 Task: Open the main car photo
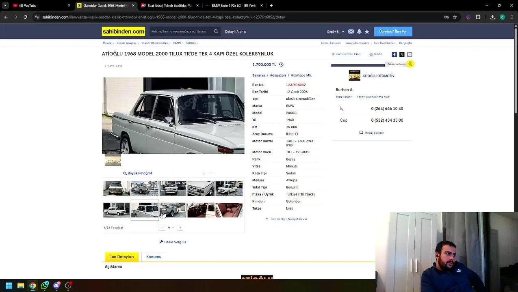(x=173, y=115)
